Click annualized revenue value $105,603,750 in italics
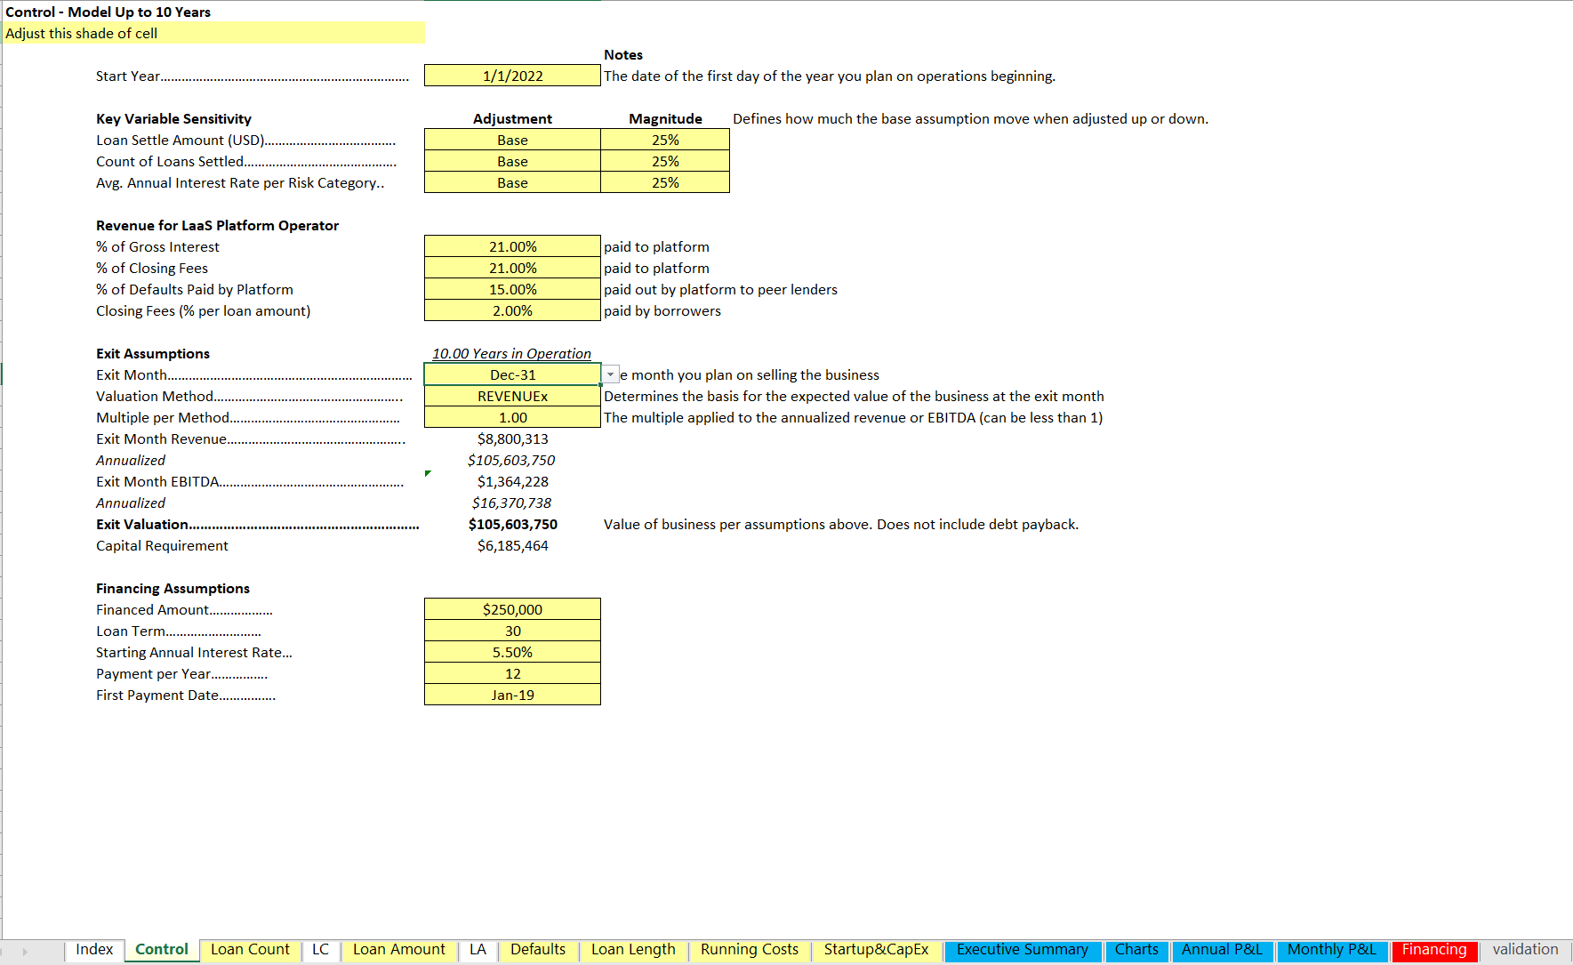The width and height of the screenshot is (1573, 965). tap(511, 460)
